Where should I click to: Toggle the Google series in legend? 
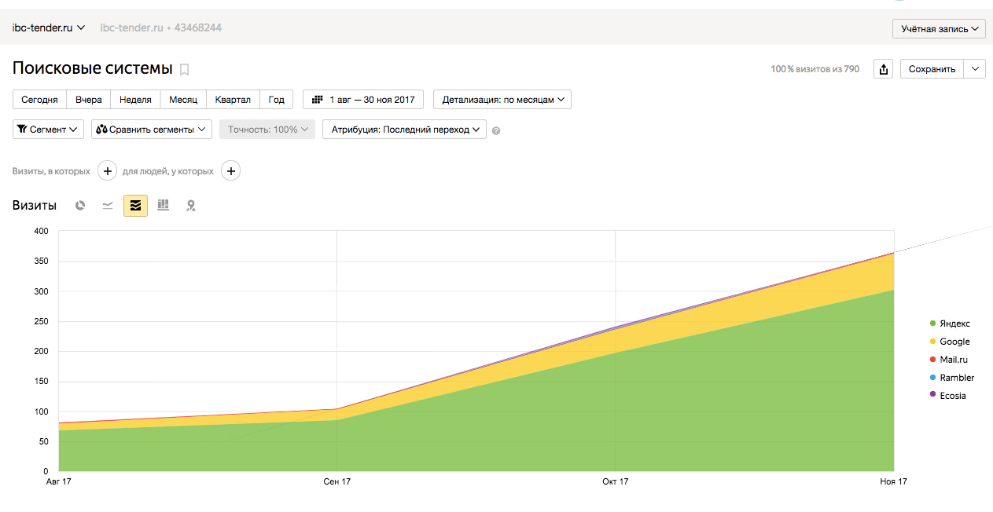pos(954,342)
